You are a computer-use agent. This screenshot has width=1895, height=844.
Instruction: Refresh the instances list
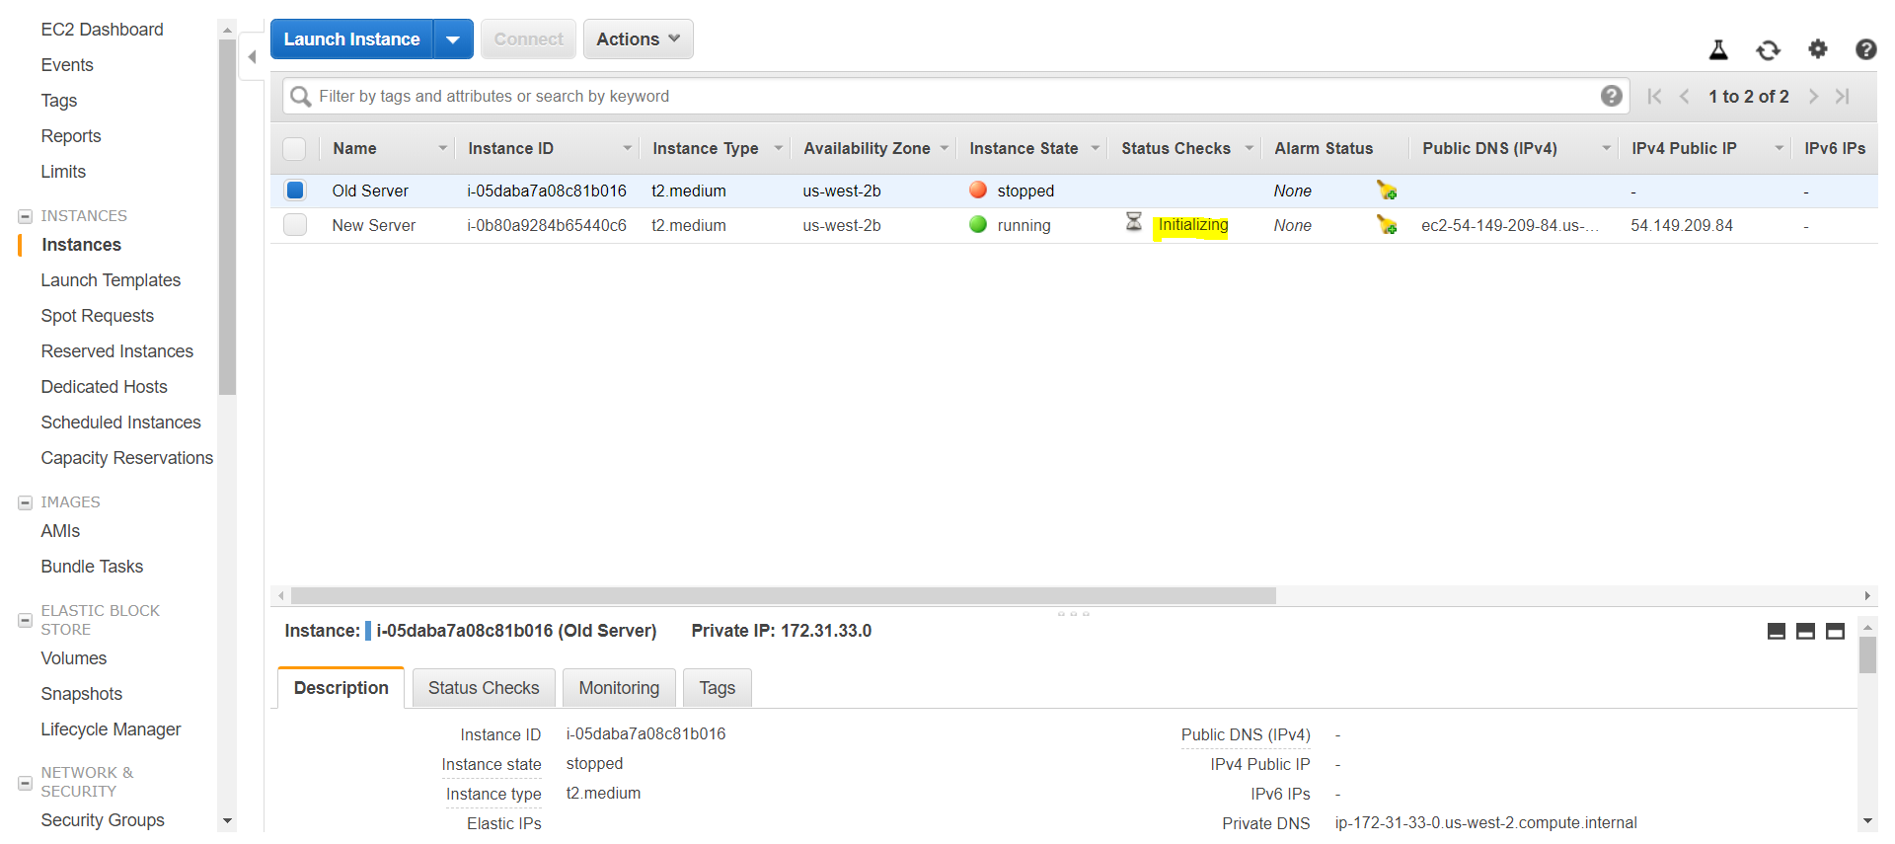point(1768,49)
